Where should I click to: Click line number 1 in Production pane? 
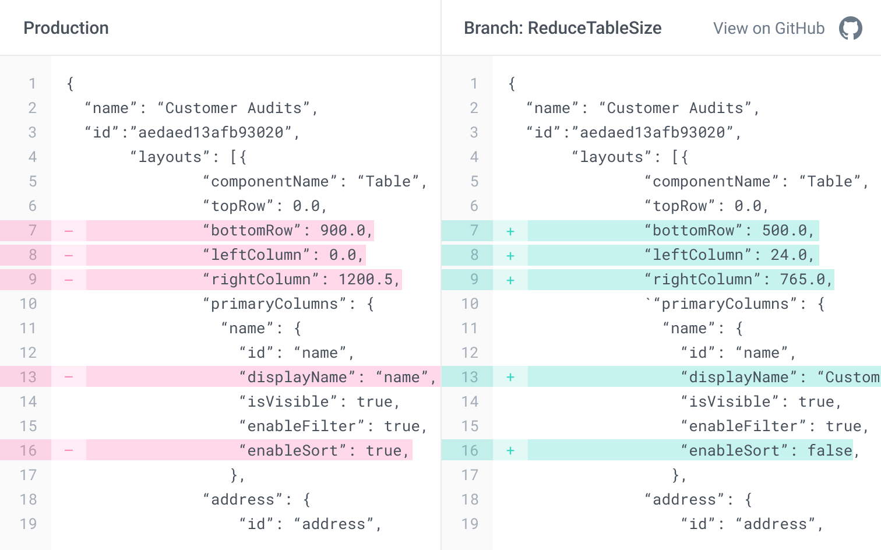(33, 83)
